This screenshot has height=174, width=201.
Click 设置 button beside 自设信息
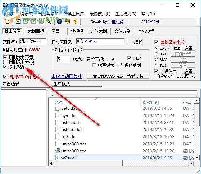pos(188,71)
